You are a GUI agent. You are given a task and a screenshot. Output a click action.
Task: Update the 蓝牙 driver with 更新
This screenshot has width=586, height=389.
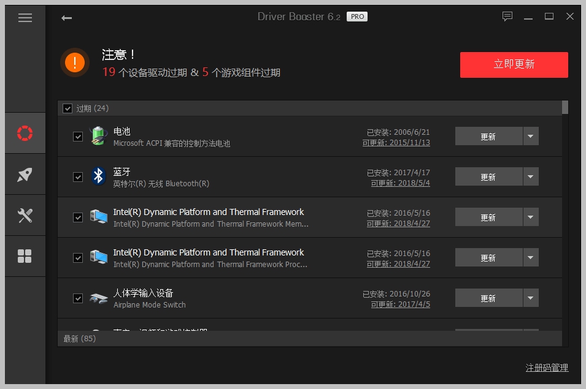point(488,176)
